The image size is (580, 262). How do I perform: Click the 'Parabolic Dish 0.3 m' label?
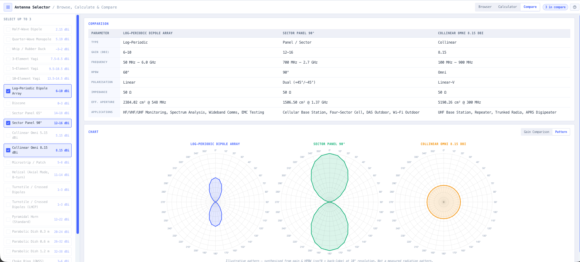(x=31, y=232)
